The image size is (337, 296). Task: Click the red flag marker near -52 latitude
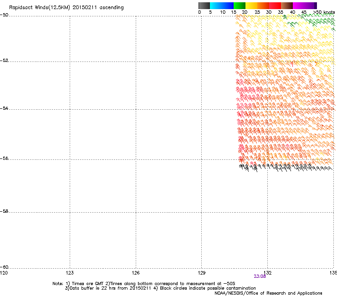pos(292,64)
